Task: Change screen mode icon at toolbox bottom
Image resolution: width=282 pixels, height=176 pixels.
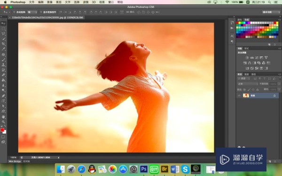Action: pos(3,142)
